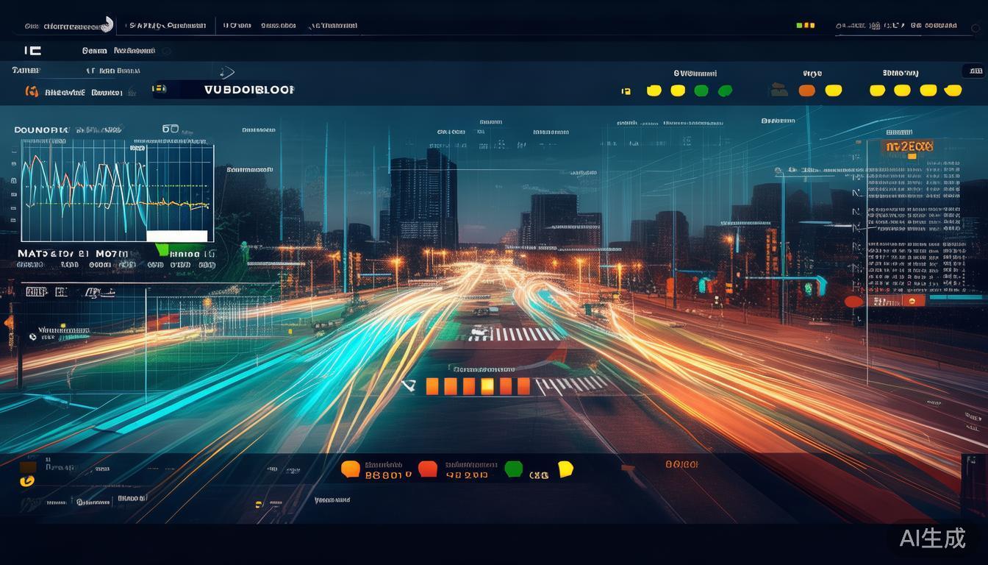Click the green hexagon icon in bottom bar
988x565 pixels.
pos(513,469)
